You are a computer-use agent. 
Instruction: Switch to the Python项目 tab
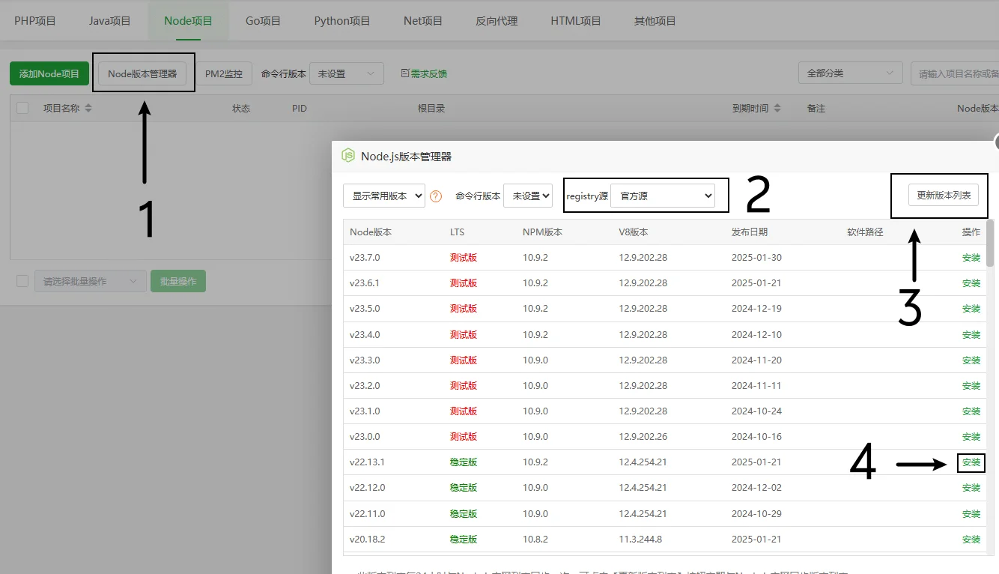(x=342, y=21)
